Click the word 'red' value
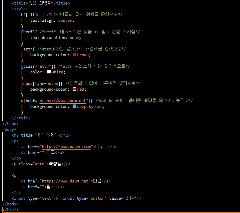The height and width of the screenshot is (213, 240). pos(81,89)
